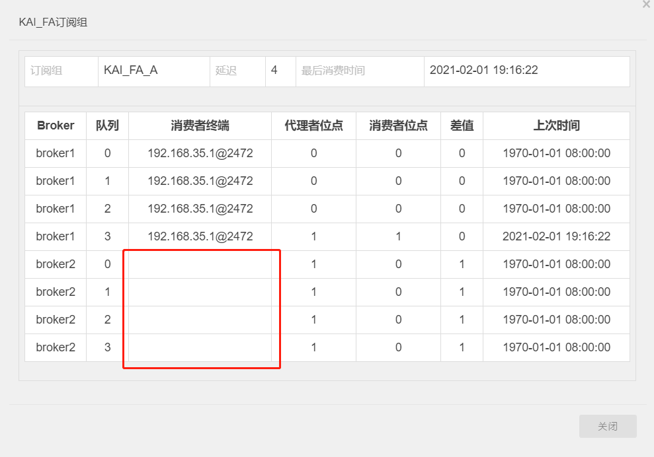
Task: Click the 订阅组 label in header
Action: click(46, 71)
